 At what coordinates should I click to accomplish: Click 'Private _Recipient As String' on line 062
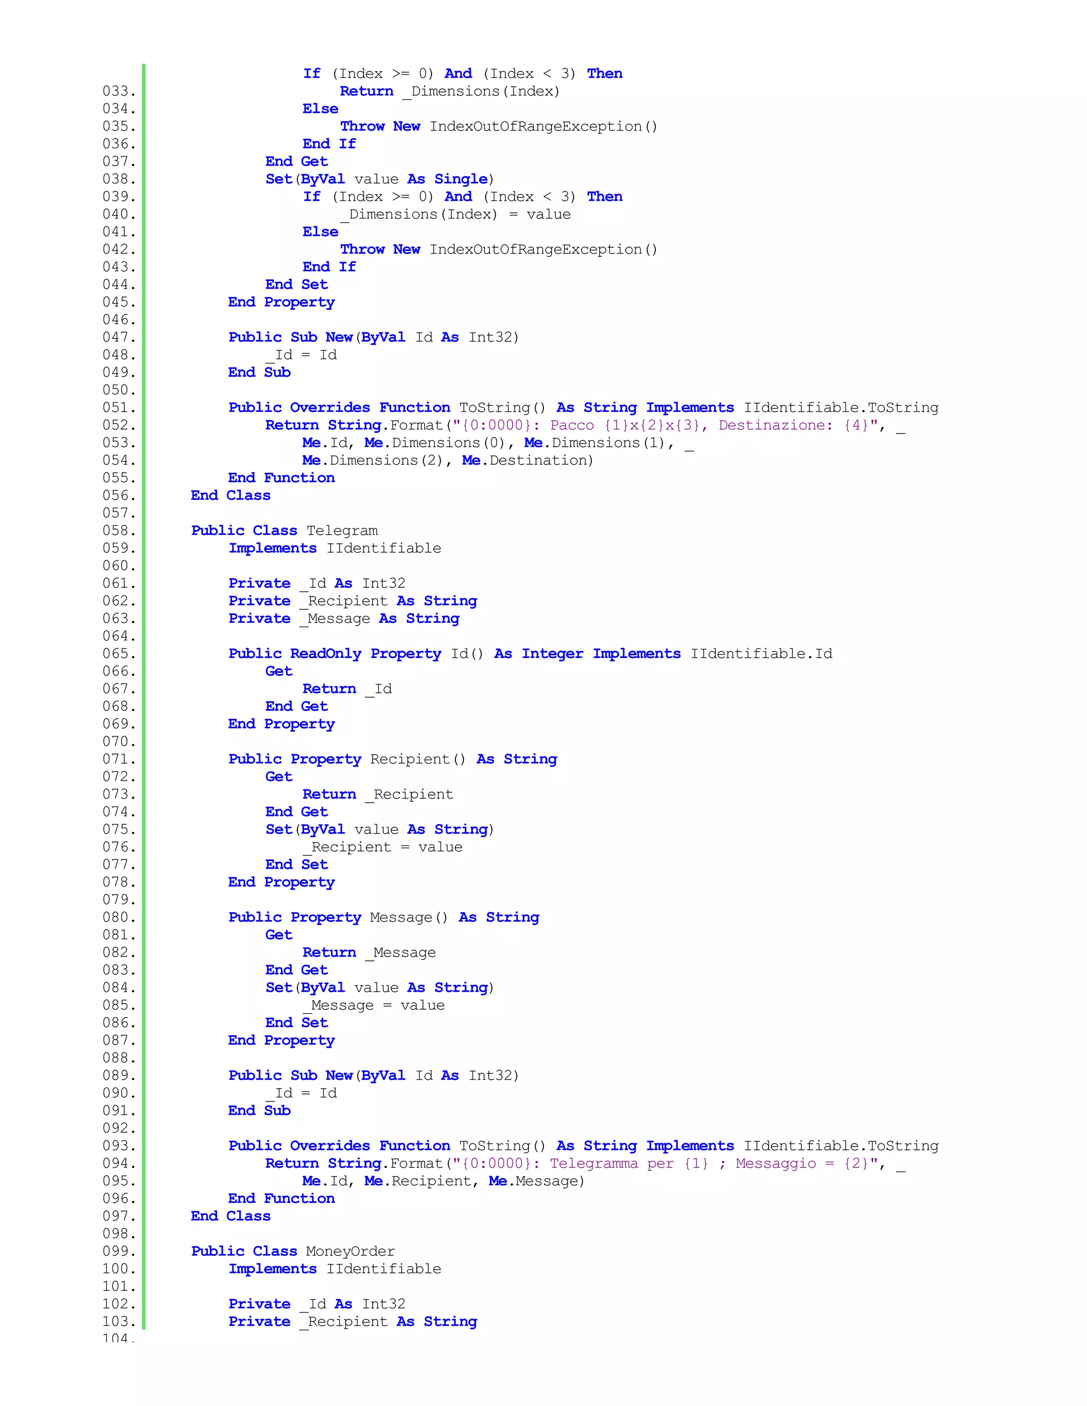[x=353, y=601]
